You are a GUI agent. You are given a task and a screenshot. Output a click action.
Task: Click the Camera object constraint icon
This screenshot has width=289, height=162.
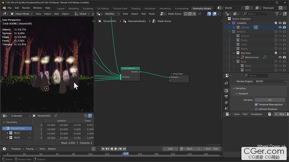point(256,27)
